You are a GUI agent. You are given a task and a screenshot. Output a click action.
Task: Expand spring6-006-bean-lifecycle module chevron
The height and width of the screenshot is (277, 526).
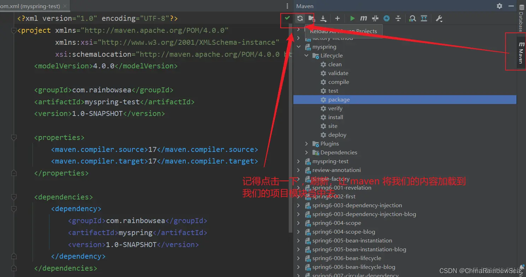pos(299,258)
